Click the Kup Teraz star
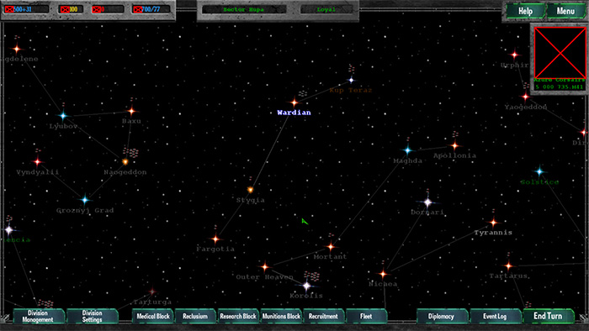The height and width of the screenshot is (331, 589). click(x=351, y=80)
